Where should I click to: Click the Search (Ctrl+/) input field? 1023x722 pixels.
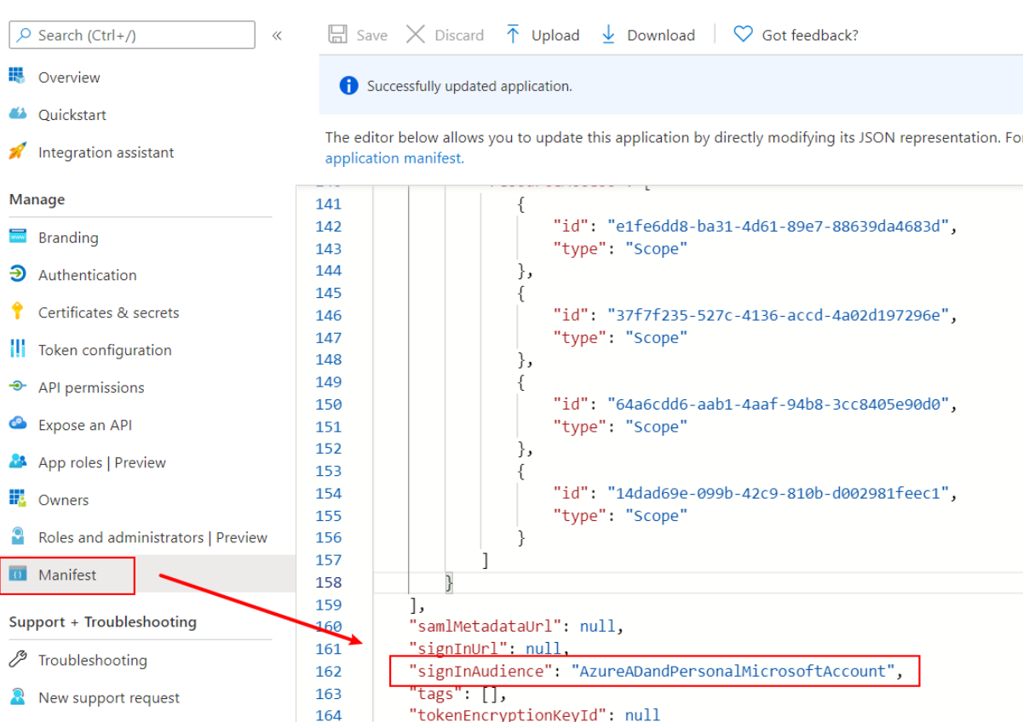(x=132, y=35)
